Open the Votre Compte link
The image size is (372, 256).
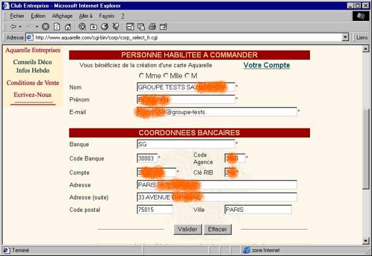(x=267, y=65)
